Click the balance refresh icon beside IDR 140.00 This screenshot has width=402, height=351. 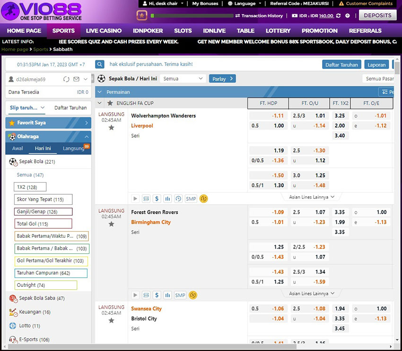pos(338,16)
